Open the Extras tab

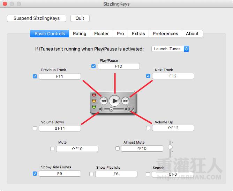[x=138, y=34]
